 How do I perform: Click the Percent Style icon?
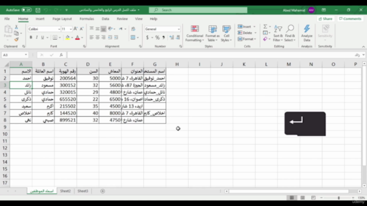(157, 37)
